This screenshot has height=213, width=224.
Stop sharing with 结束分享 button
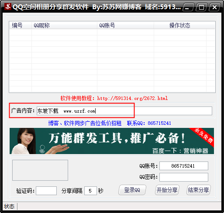(x=199, y=190)
